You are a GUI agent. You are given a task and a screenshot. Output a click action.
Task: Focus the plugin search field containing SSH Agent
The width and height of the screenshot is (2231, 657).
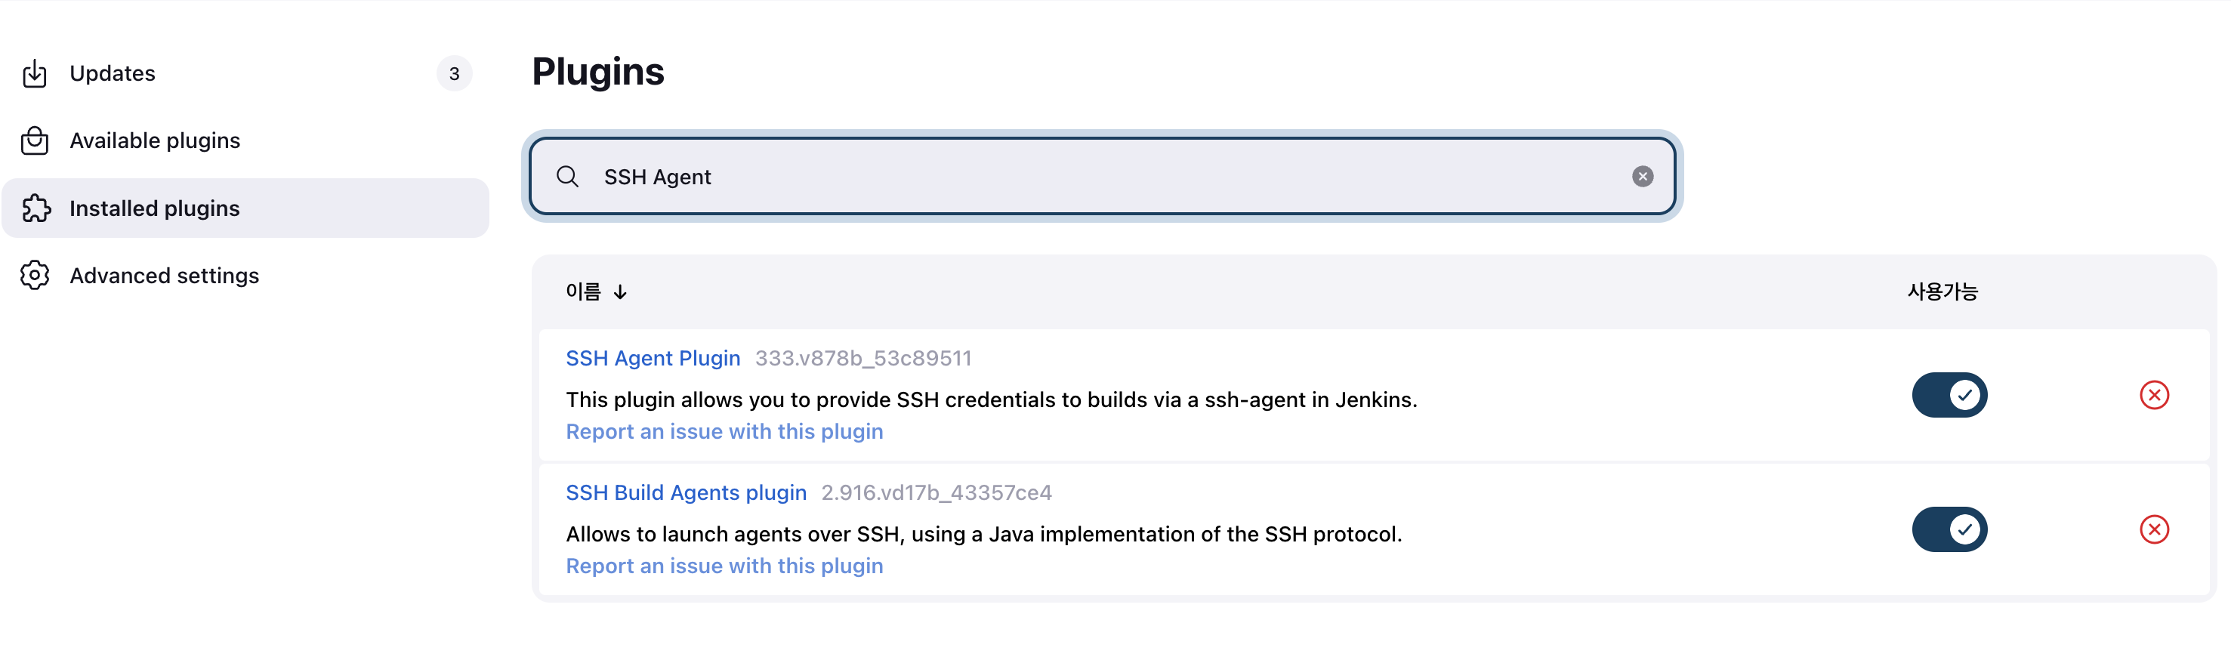click(x=1102, y=177)
